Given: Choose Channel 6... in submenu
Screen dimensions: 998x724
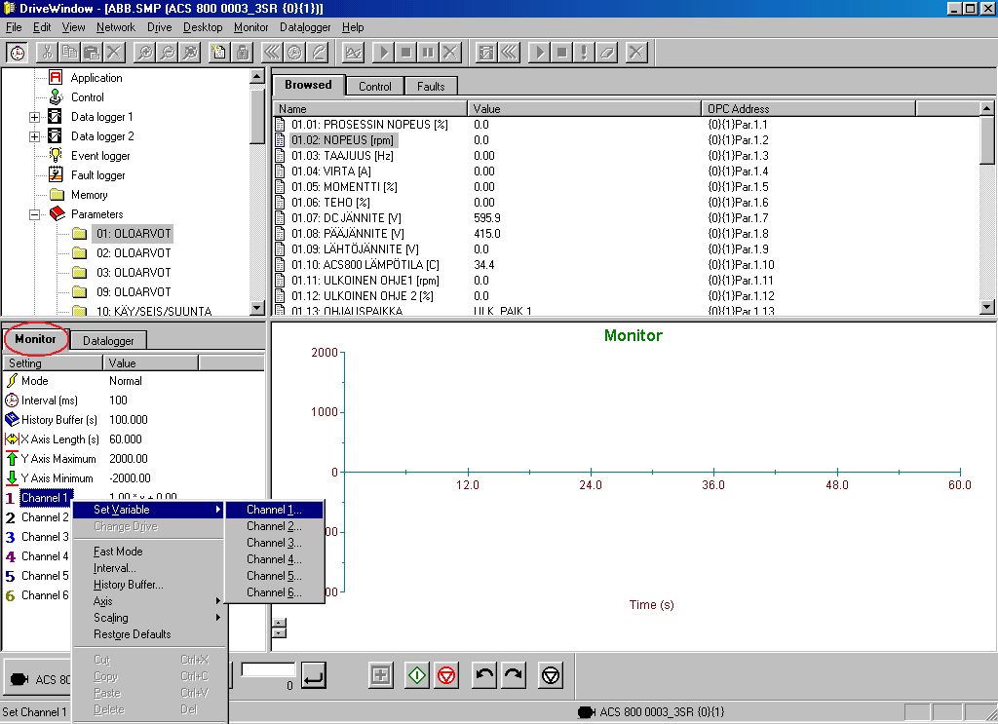Looking at the screenshot, I should pos(274,592).
